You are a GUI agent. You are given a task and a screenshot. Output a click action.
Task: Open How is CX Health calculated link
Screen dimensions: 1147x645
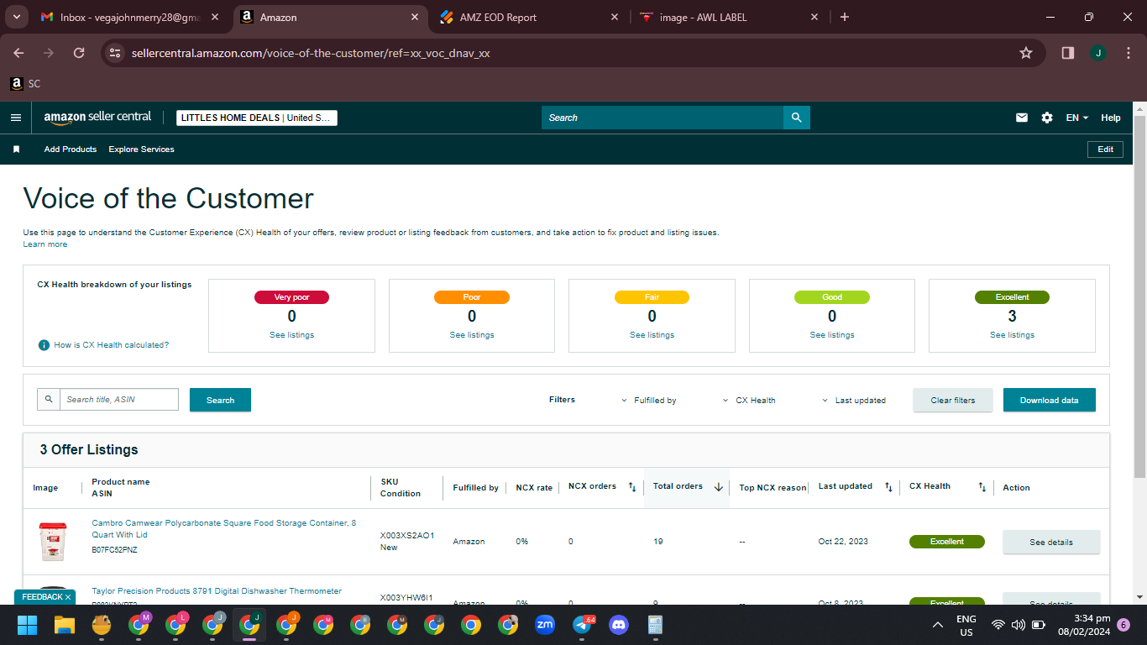pos(112,345)
